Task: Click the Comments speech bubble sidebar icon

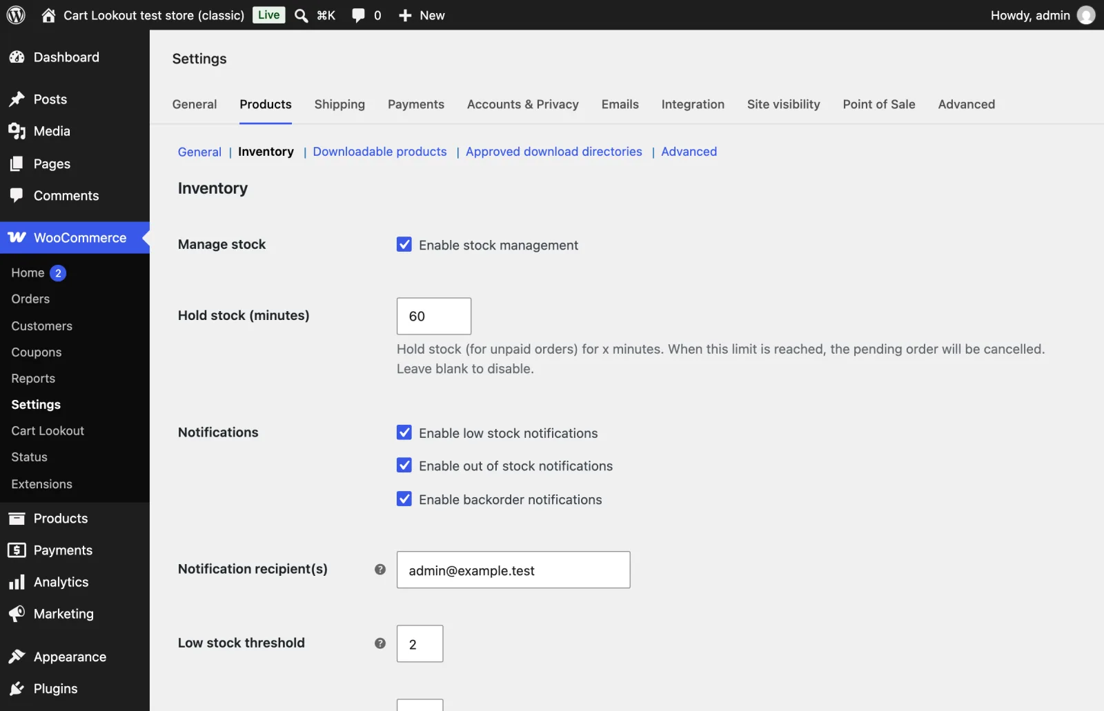Action: pyautogui.click(x=17, y=196)
